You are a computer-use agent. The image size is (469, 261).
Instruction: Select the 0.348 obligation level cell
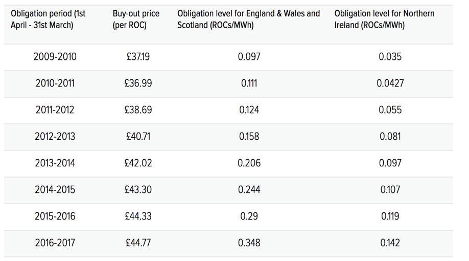click(249, 243)
